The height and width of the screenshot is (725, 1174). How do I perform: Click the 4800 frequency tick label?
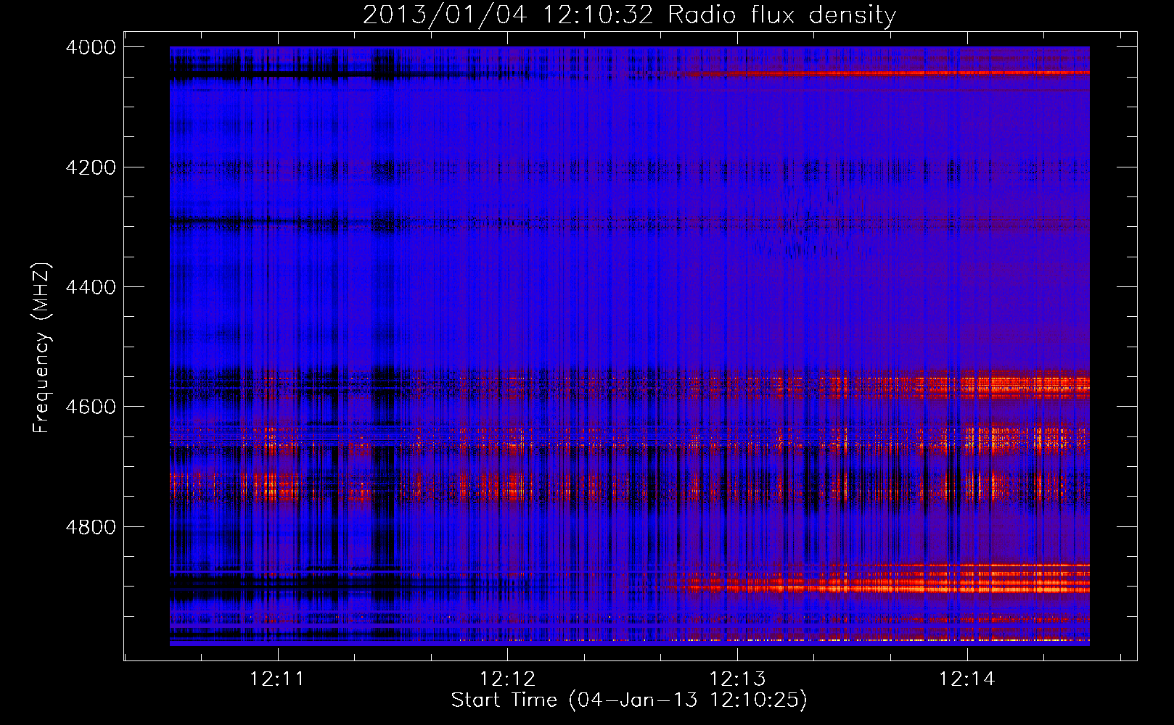tap(91, 527)
